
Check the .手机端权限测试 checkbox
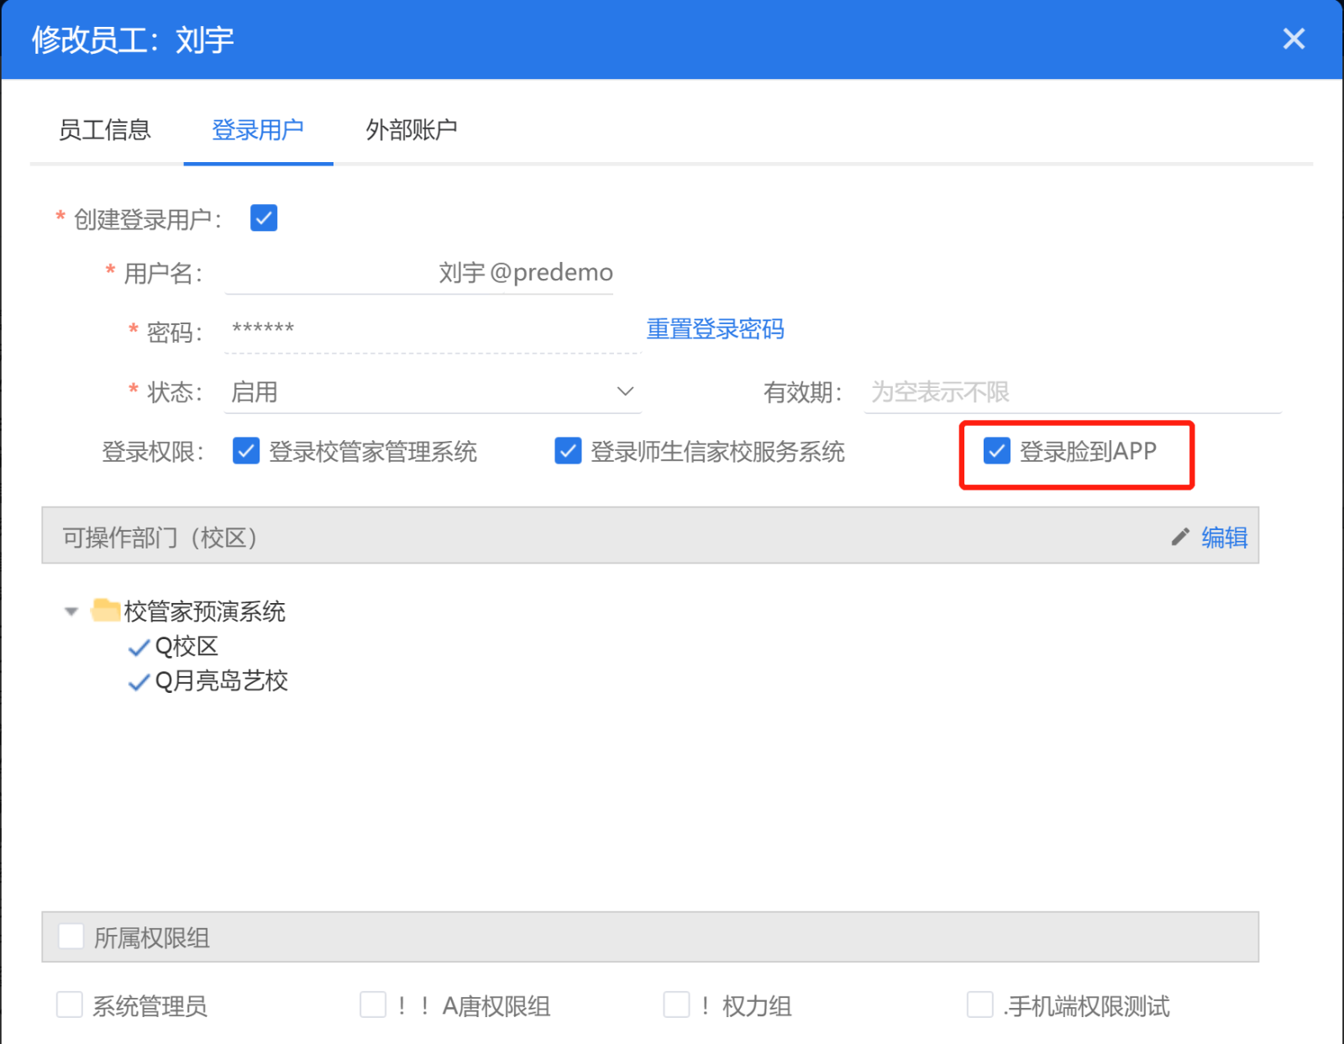[x=980, y=1005]
